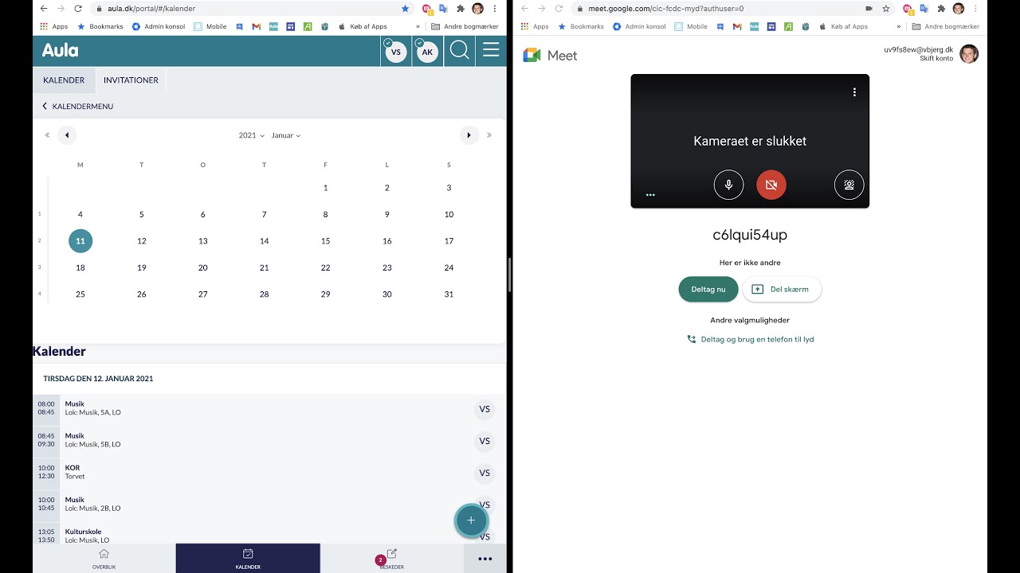Open Beskeder messages icon with badge
Viewport: 1020px width, 573px height.
click(391, 559)
